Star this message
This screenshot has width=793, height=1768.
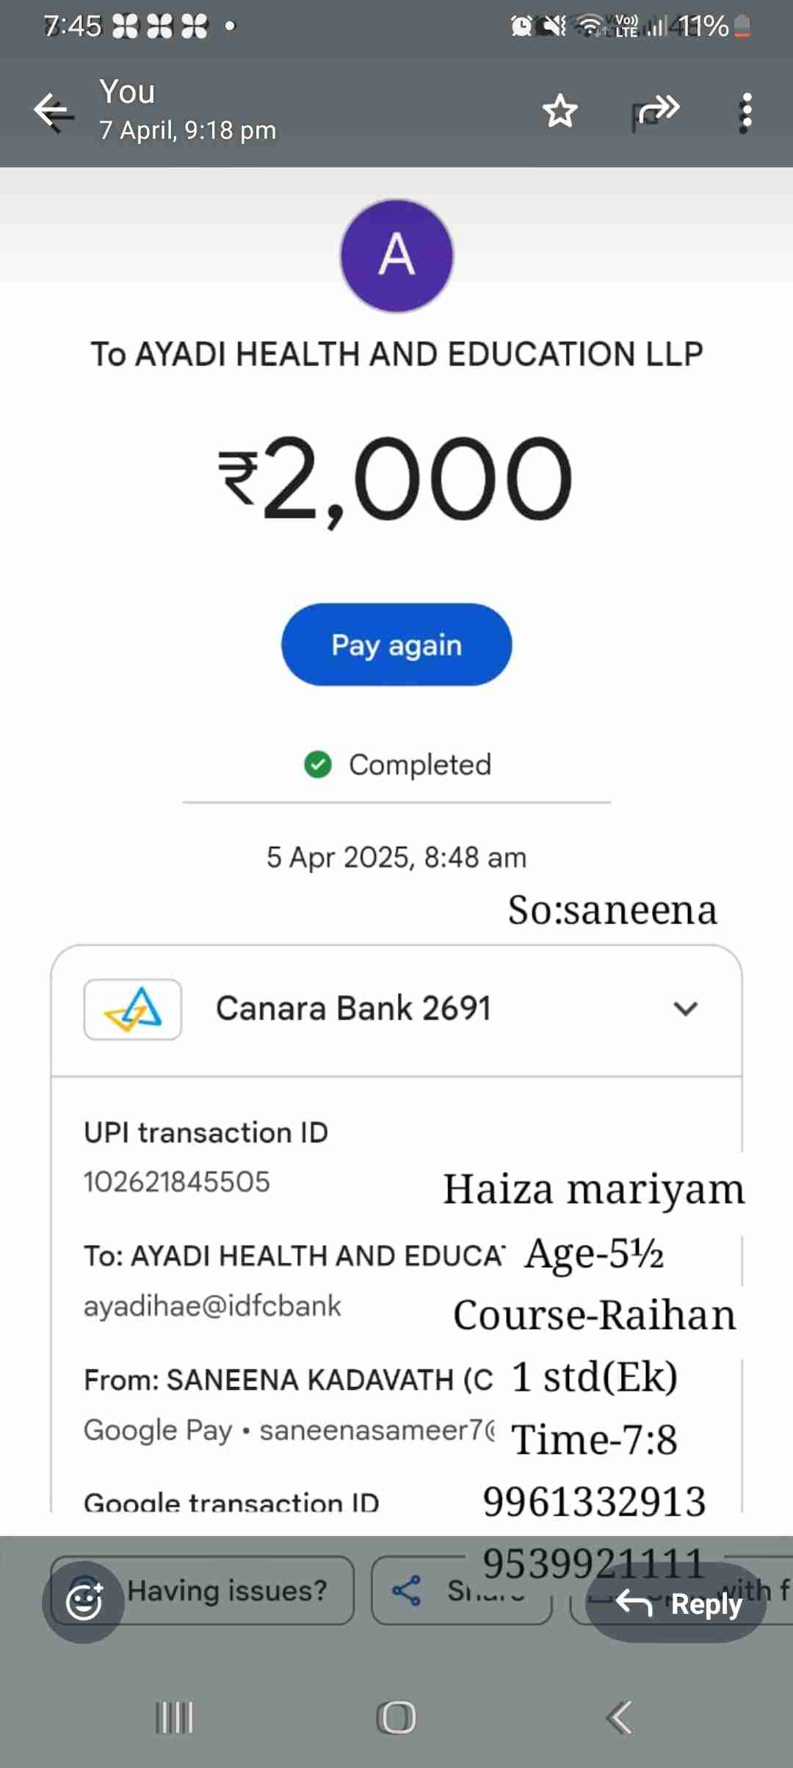coord(560,112)
